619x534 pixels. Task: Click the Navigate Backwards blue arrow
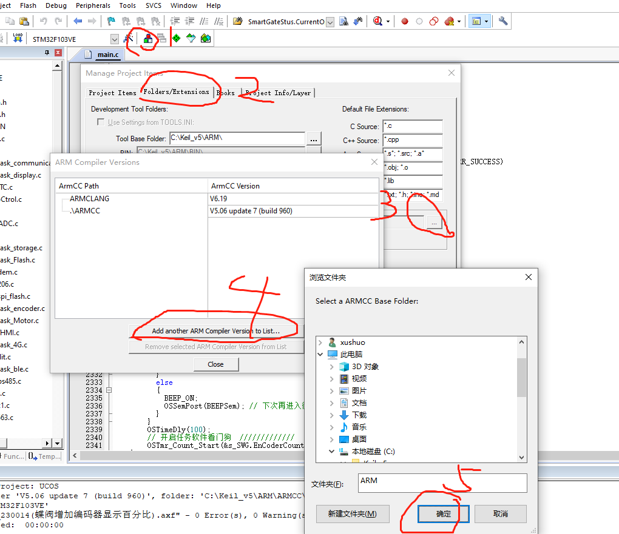click(78, 21)
